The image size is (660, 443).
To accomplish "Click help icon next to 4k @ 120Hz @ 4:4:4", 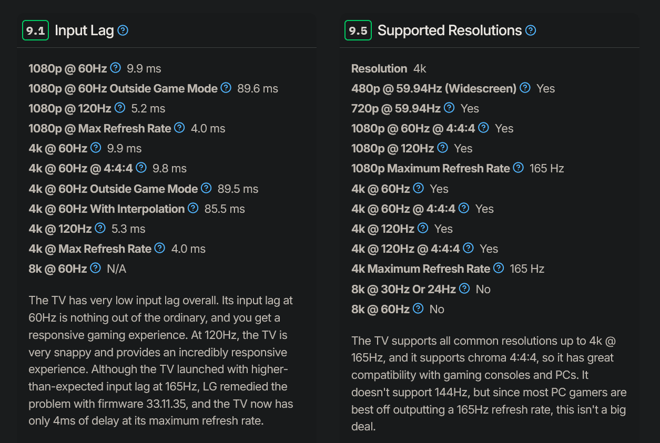I will (x=468, y=248).
